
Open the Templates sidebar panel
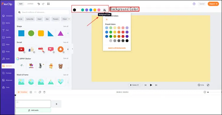pyautogui.click(x=7, y=16)
